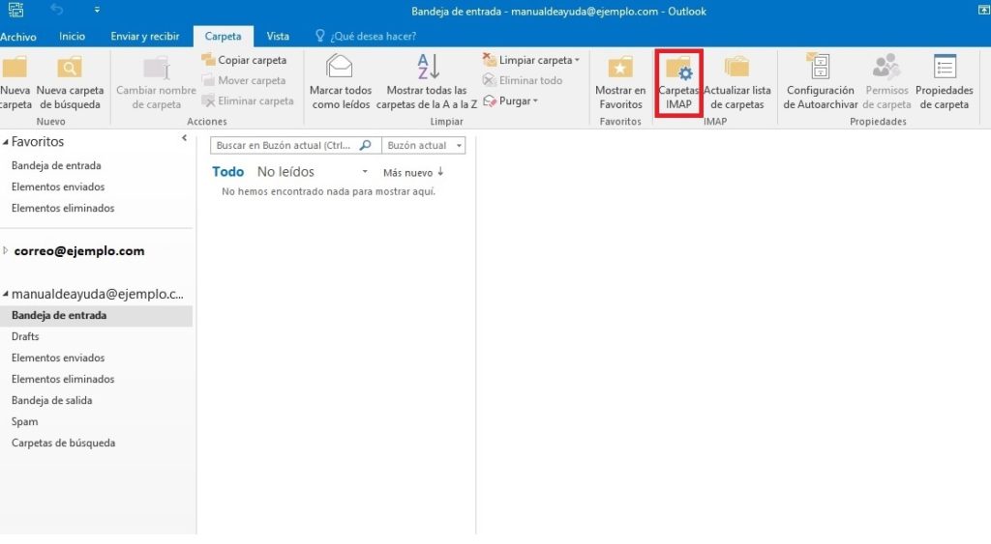Switch to the Inicio tab
Viewport: 991px width, 544px height.
[x=72, y=36]
